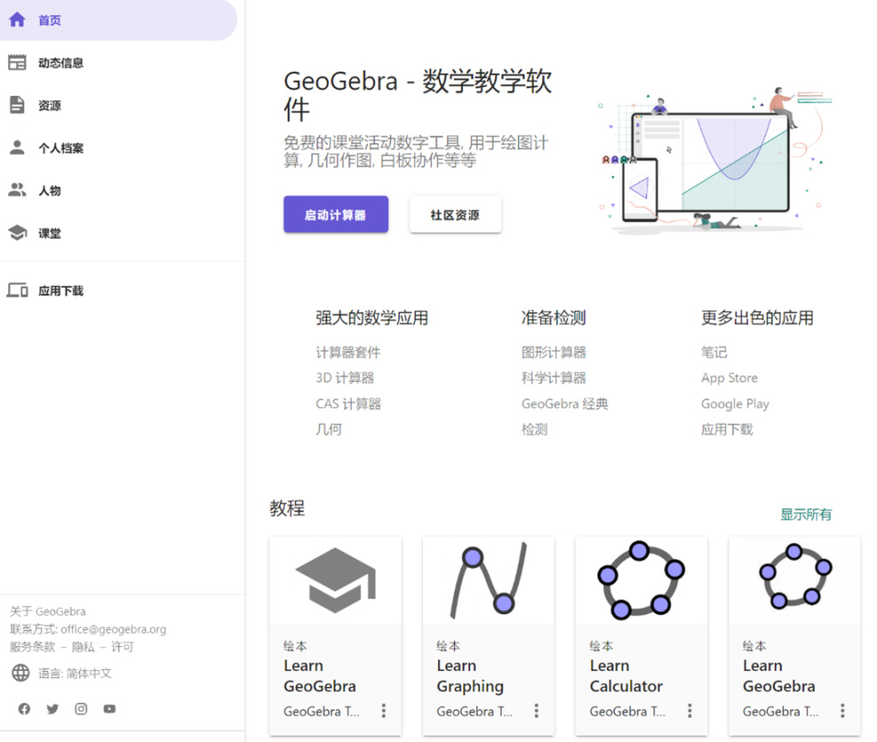Open the Learn Calculator pentagon thumbnail
The image size is (877, 742).
coord(641,581)
